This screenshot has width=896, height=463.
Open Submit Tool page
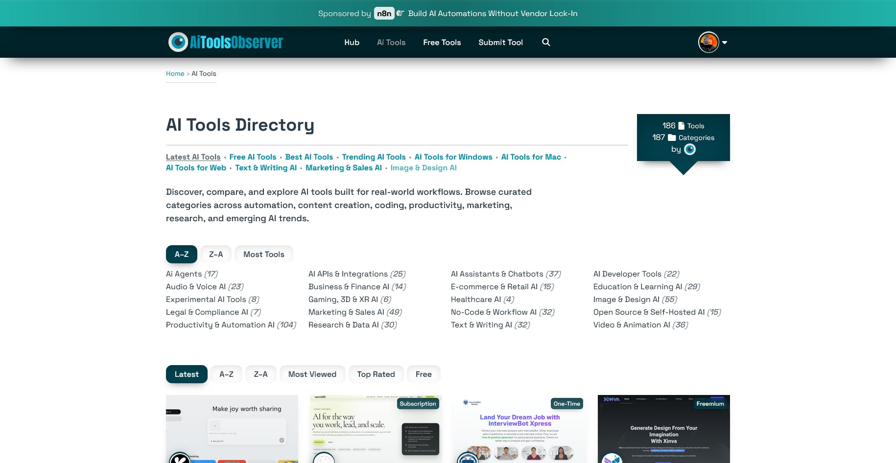pos(500,42)
